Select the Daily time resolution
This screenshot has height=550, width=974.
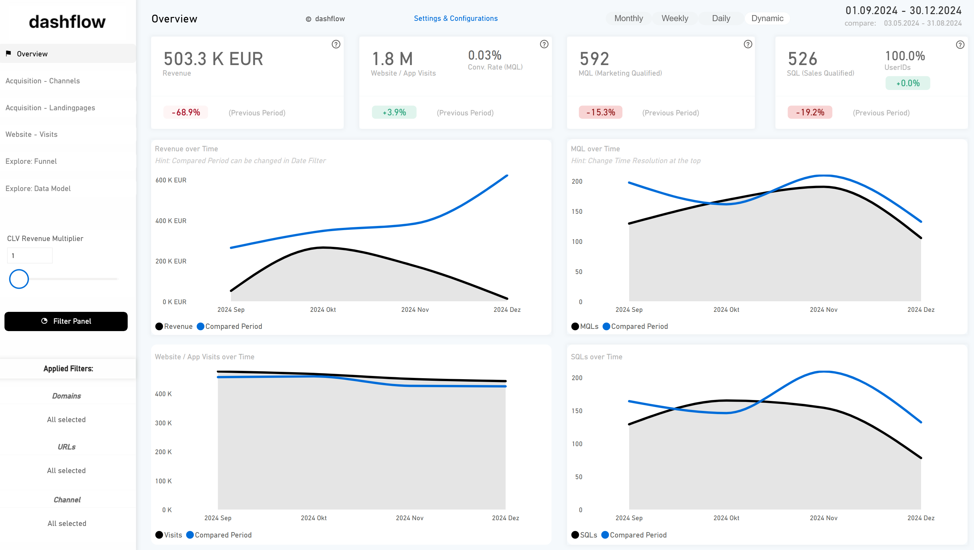(x=721, y=18)
